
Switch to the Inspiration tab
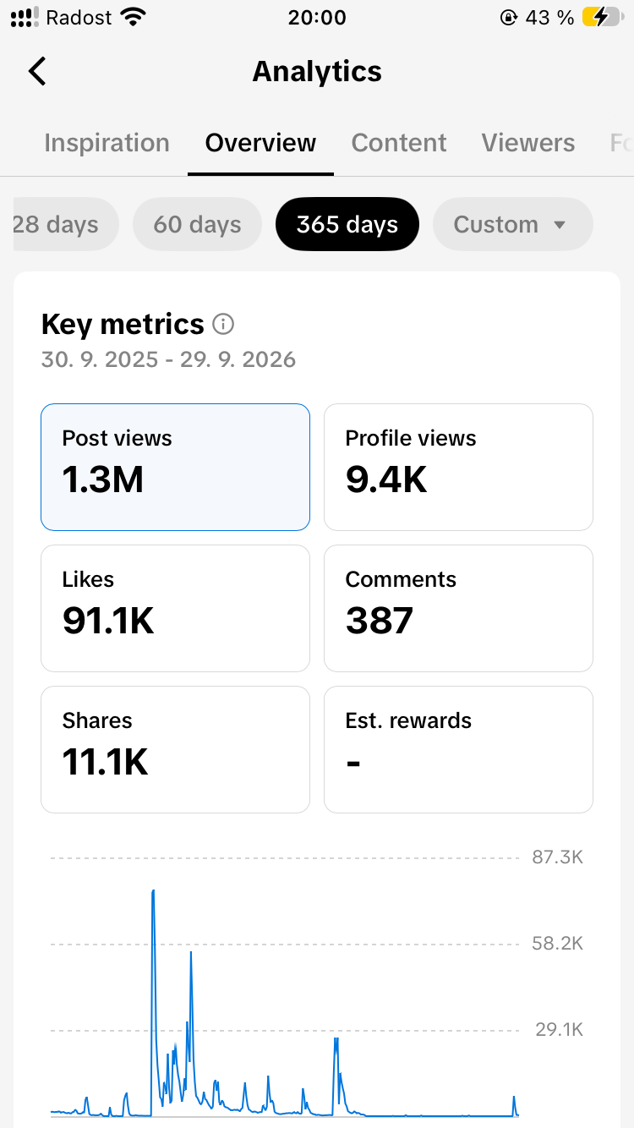[x=107, y=143]
